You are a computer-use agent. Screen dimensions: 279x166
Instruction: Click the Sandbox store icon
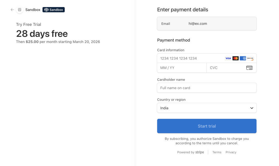[x=20, y=10]
